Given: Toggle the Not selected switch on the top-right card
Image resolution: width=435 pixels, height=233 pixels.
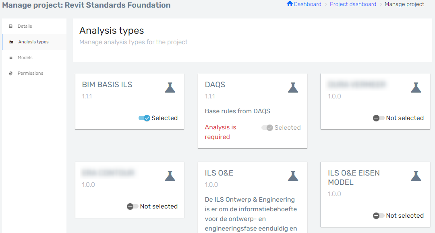Looking at the screenshot, I should 378,118.
